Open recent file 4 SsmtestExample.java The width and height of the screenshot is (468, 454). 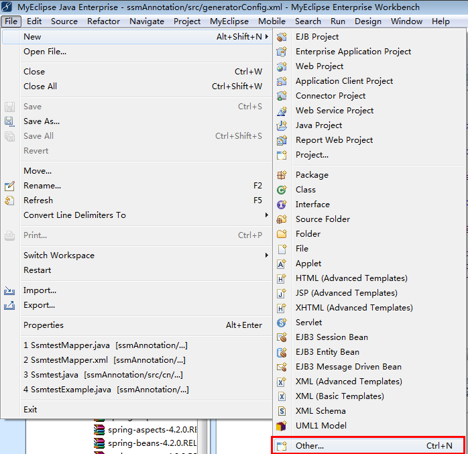pyautogui.click(x=137, y=390)
